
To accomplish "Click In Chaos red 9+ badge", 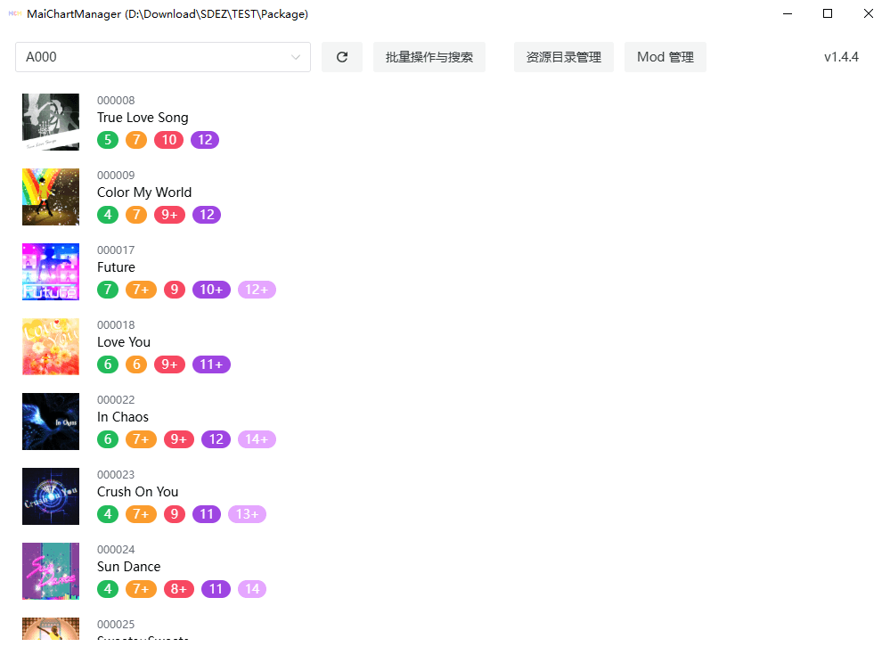I will point(179,439).
